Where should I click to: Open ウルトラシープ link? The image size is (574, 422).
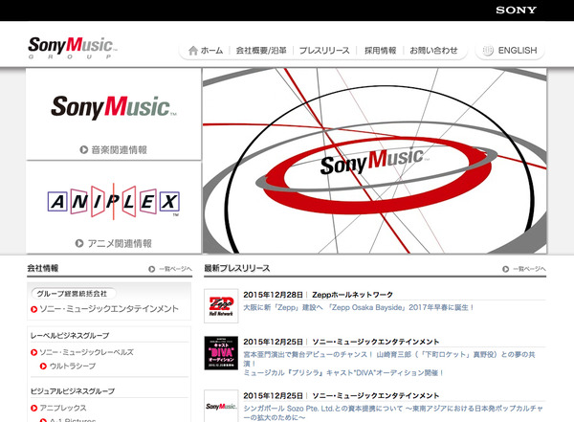[73, 366]
